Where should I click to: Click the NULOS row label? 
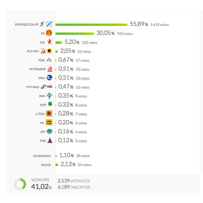click(x=46, y=165)
